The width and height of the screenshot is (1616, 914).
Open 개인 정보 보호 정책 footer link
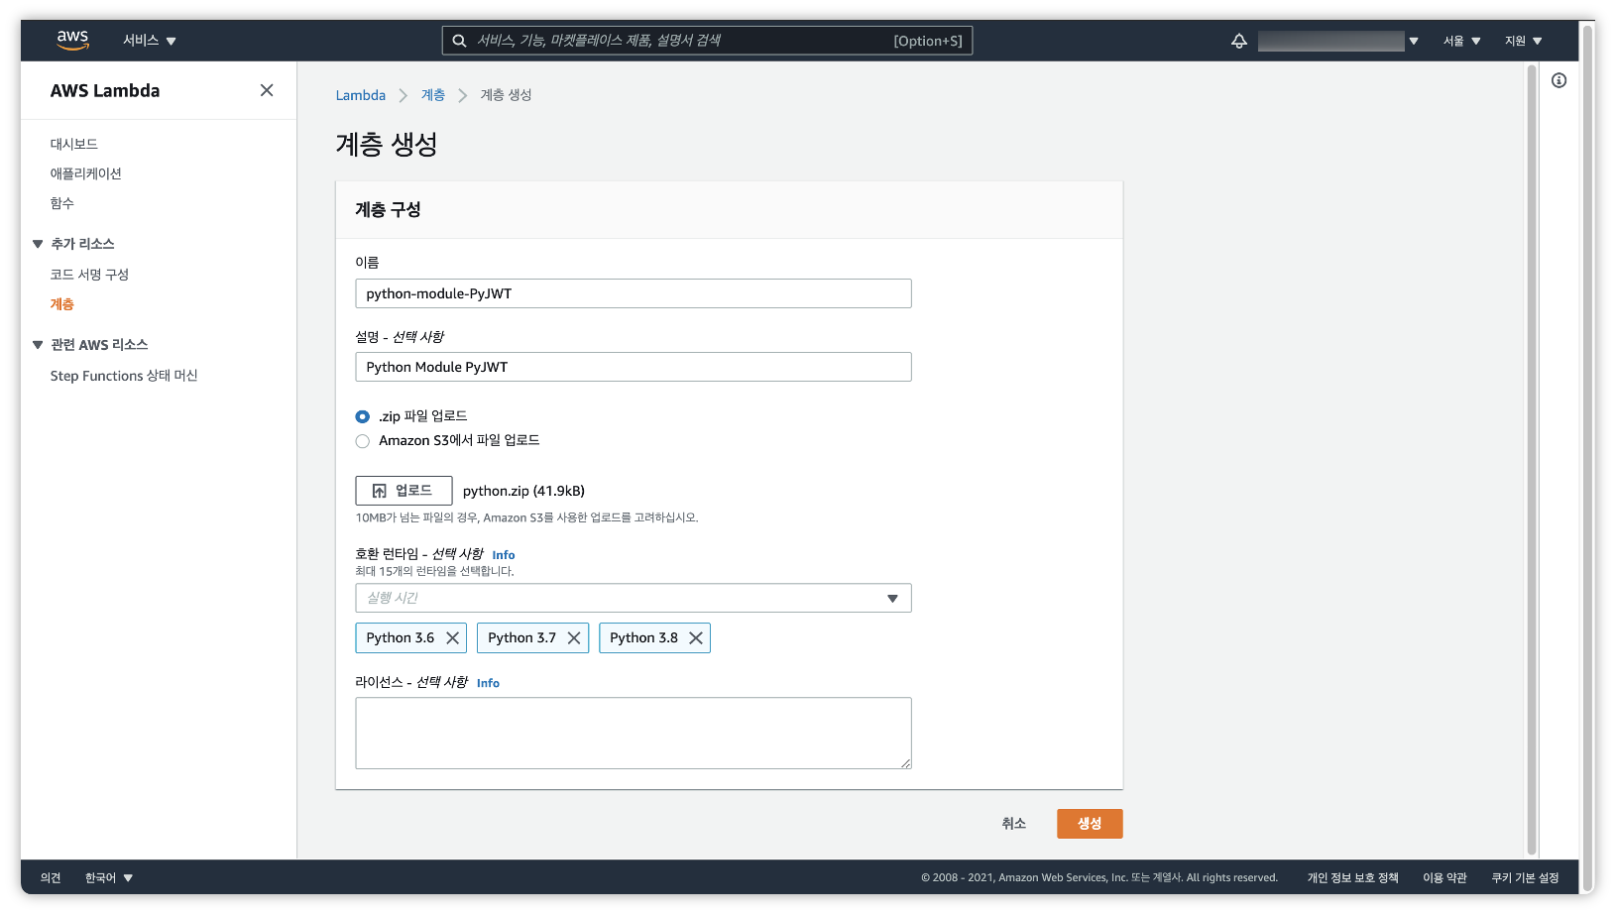click(1352, 877)
